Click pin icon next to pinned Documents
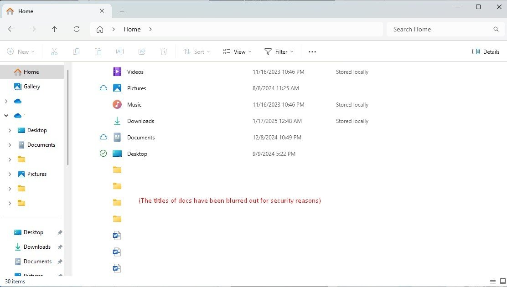Screen dimensions: 507x287 (60, 261)
